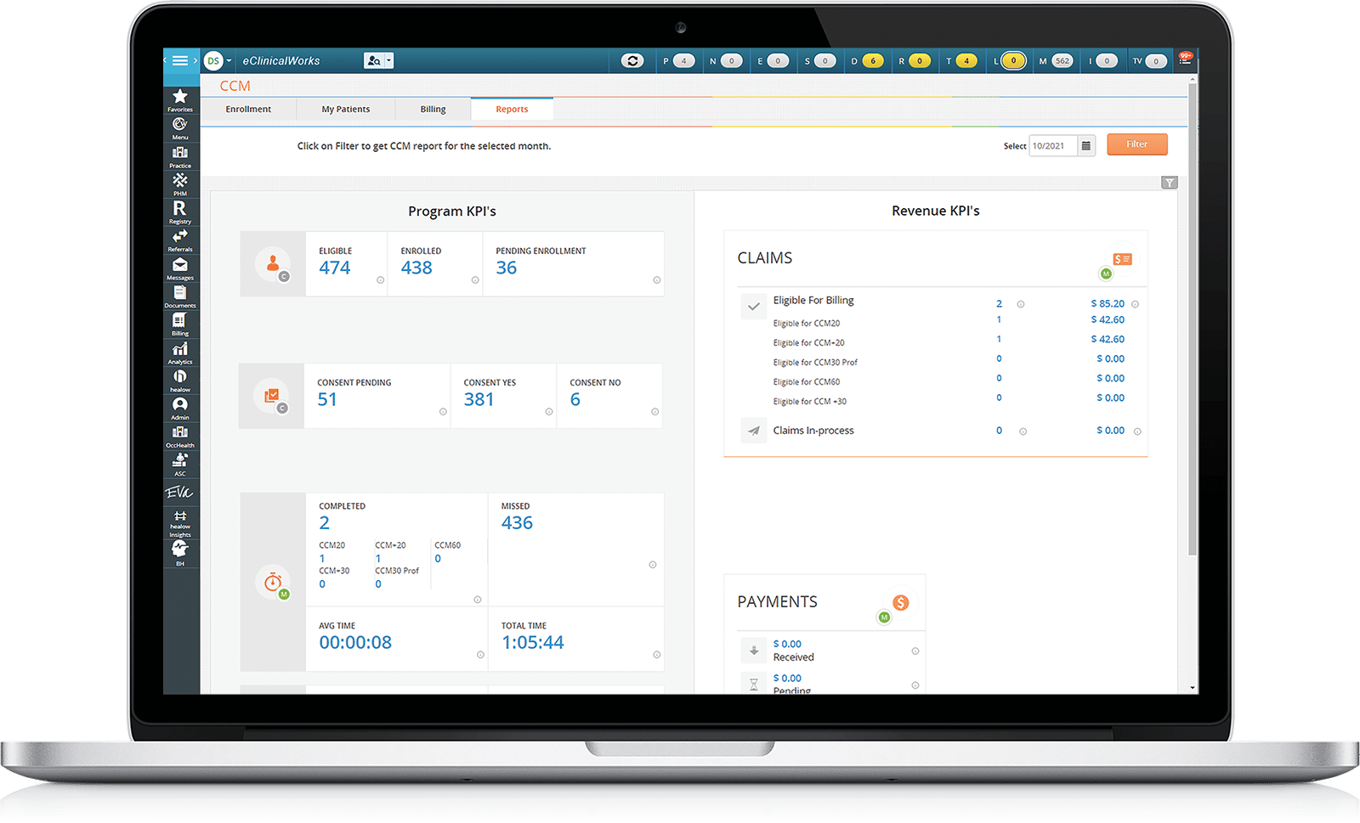This screenshot has height=823, width=1360.
Task: Select the Reports tab
Action: tap(512, 110)
